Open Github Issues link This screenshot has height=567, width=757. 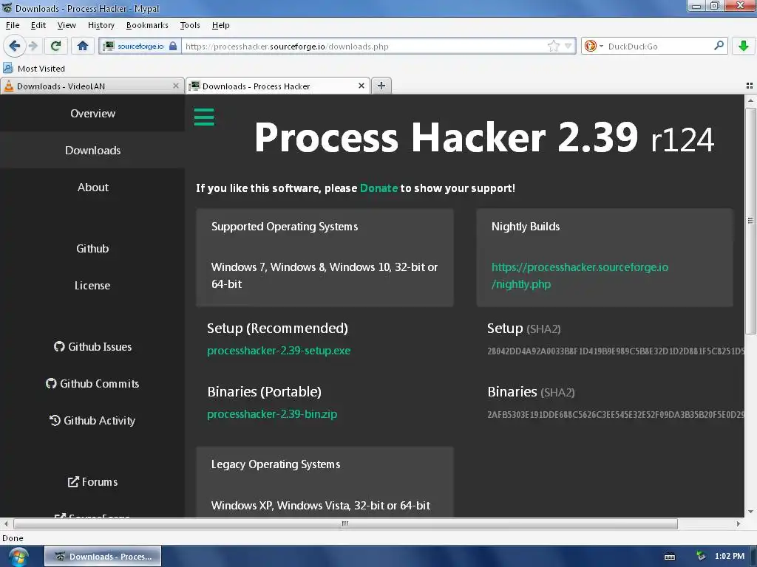coord(92,347)
